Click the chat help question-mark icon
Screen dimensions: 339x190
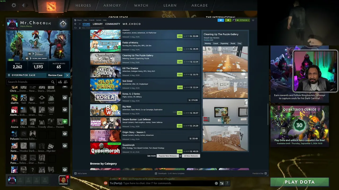[227, 183]
